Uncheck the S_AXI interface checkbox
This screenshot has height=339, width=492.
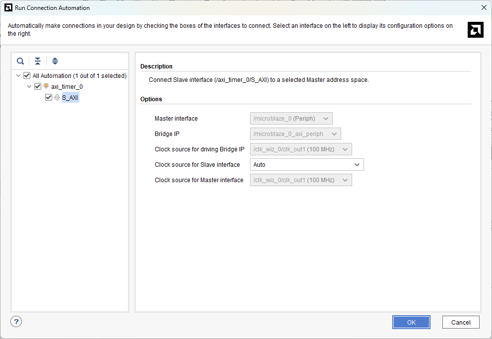(x=49, y=97)
